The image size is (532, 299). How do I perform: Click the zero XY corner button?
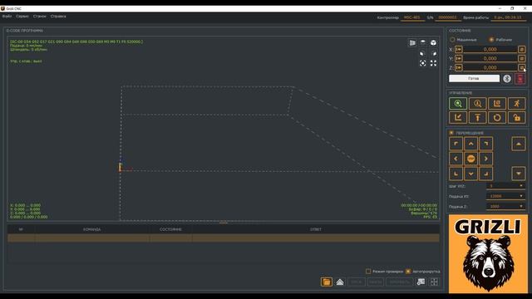497,103
